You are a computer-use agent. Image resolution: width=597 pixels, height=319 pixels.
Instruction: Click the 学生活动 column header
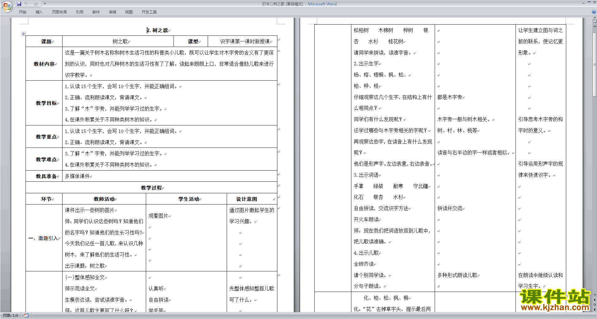pos(189,199)
